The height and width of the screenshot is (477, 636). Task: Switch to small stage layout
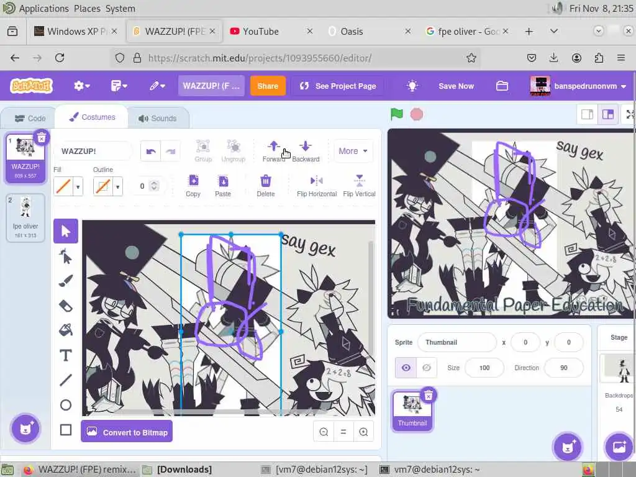(587, 114)
